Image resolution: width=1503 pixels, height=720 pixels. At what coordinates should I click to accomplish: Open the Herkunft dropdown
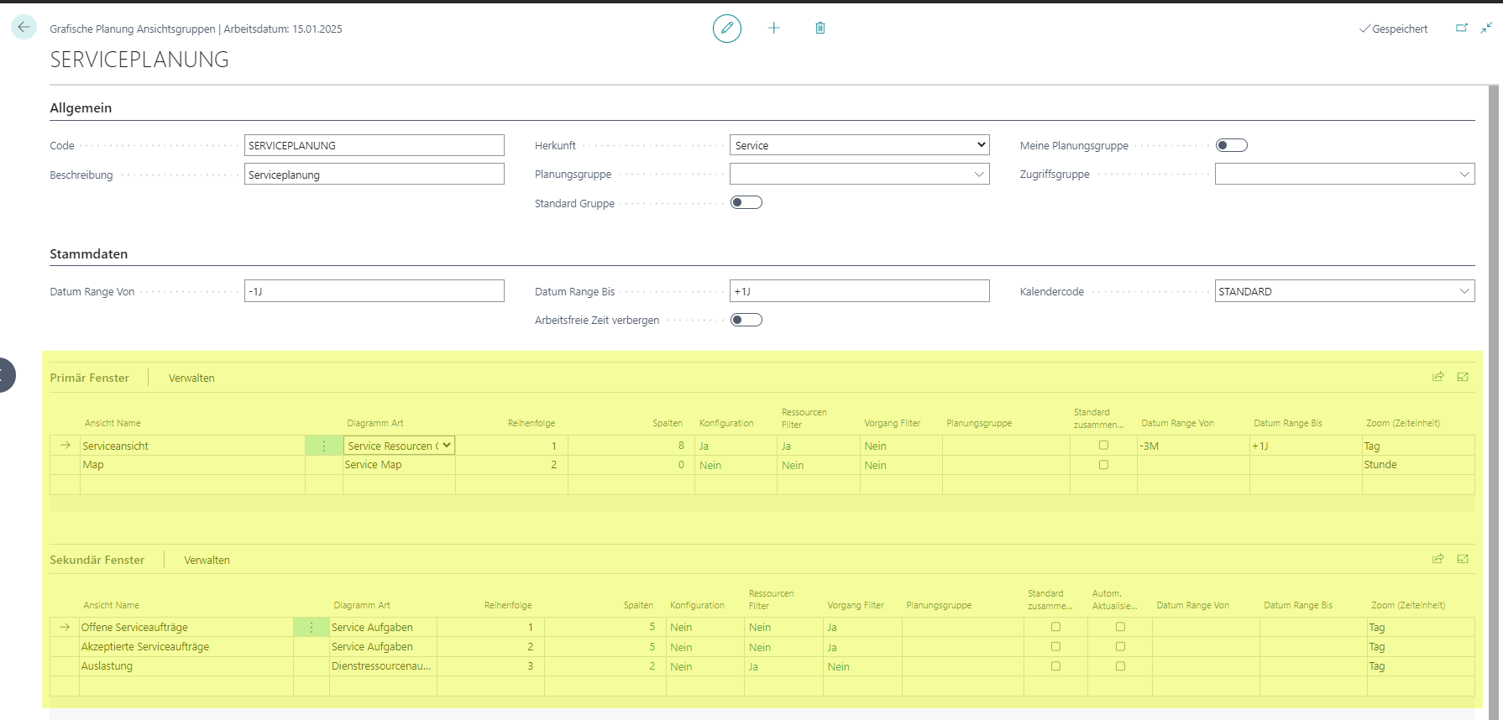point(860,145)
